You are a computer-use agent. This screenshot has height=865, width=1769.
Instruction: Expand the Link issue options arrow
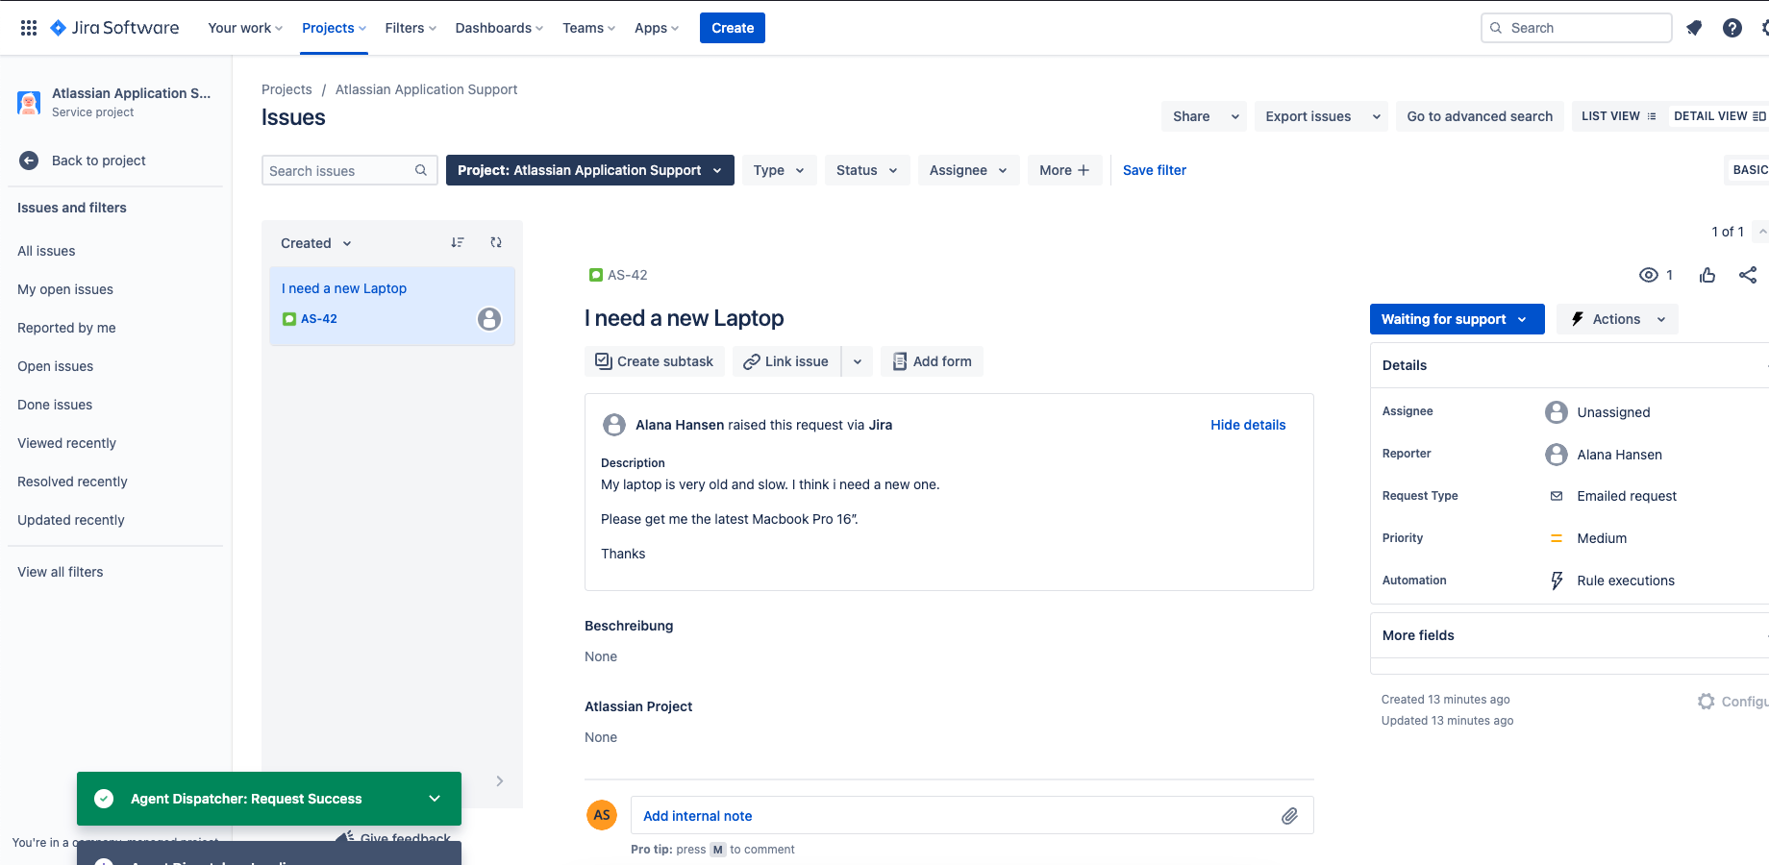858,361
